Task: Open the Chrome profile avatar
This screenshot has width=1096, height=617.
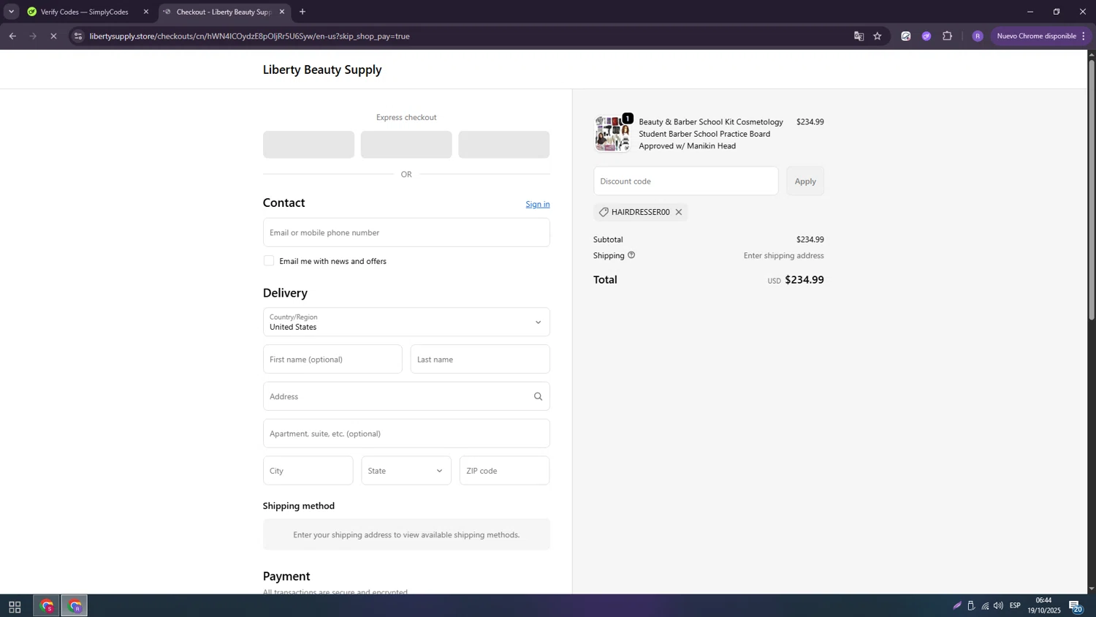Action: [978, 36]
